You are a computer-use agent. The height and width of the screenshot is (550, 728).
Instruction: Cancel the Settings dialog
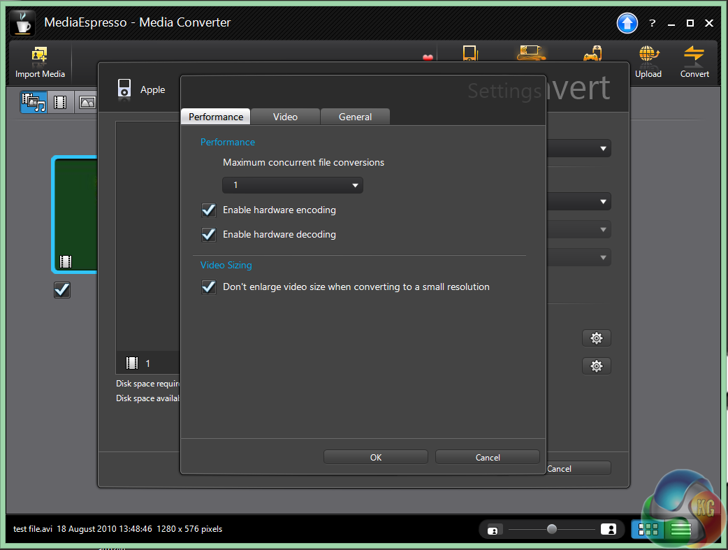point(487,457)
